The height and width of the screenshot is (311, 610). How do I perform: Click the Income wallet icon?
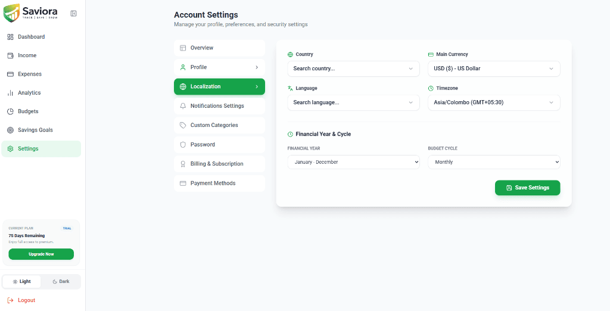pyautogui.click(x=11, y=55)
